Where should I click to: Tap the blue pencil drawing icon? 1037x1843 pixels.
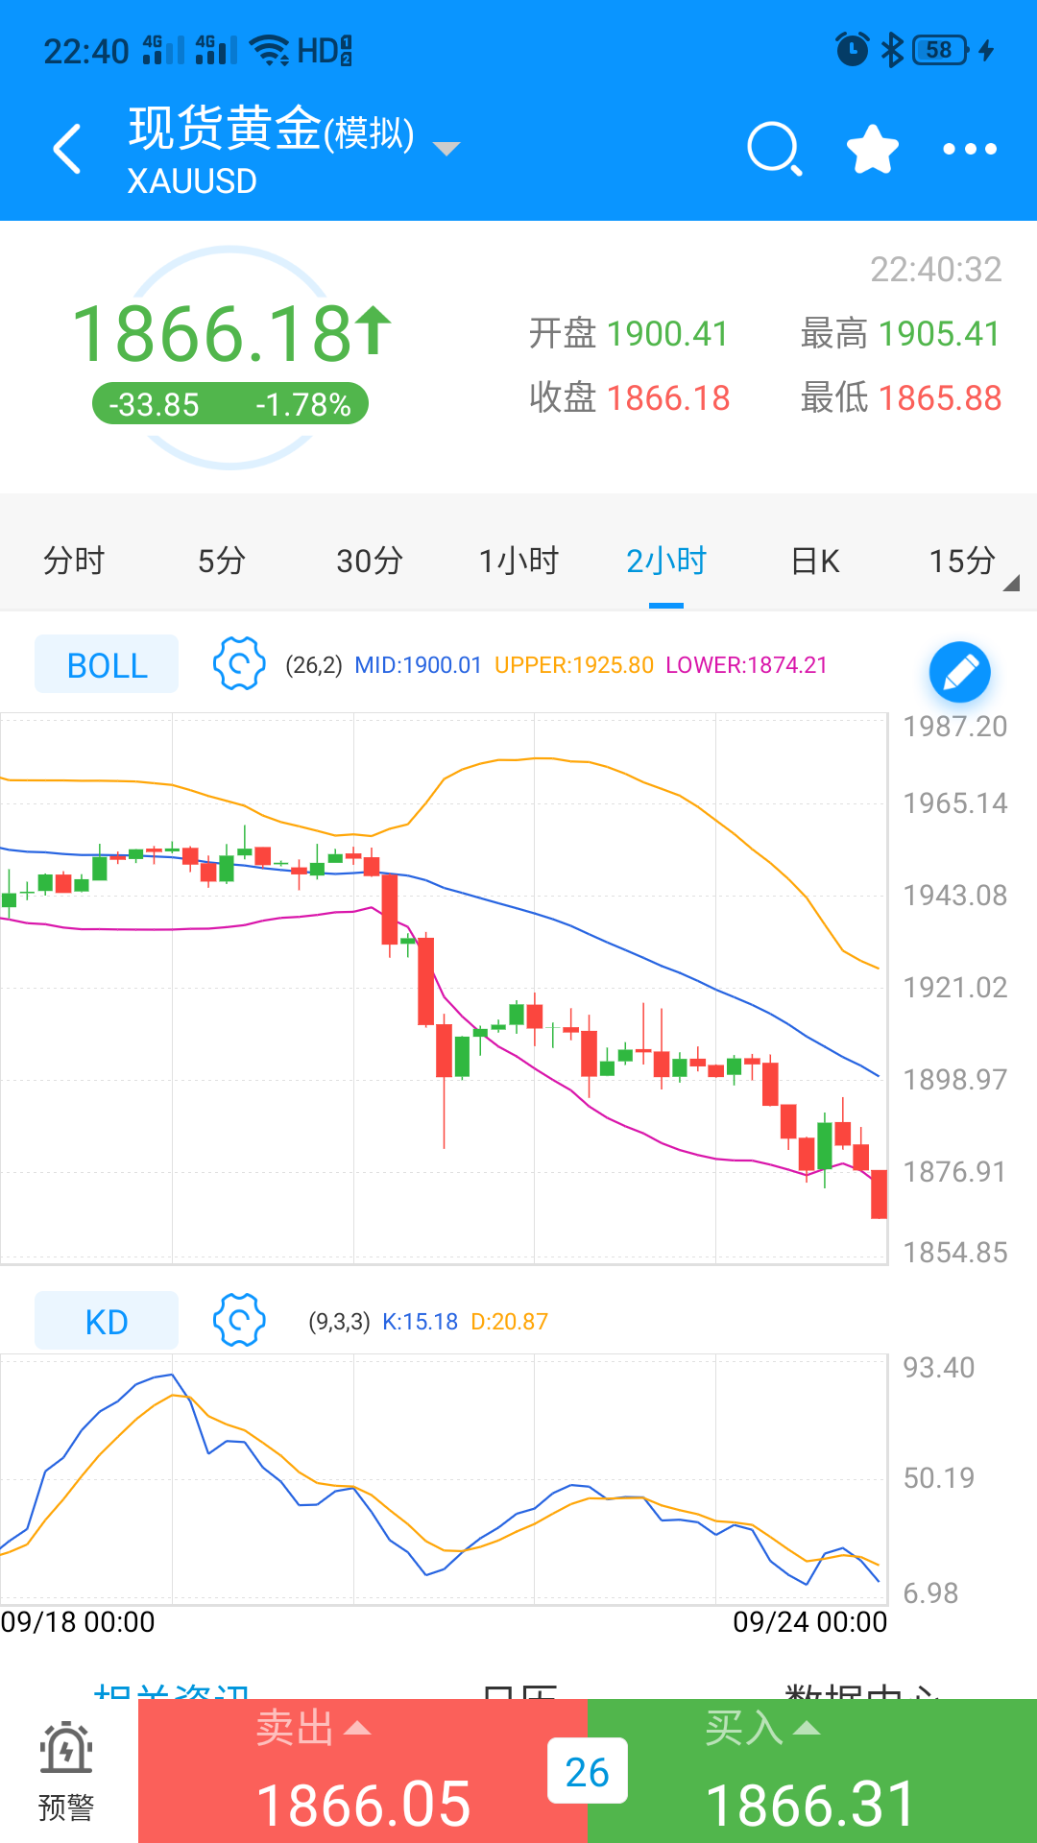959,672
